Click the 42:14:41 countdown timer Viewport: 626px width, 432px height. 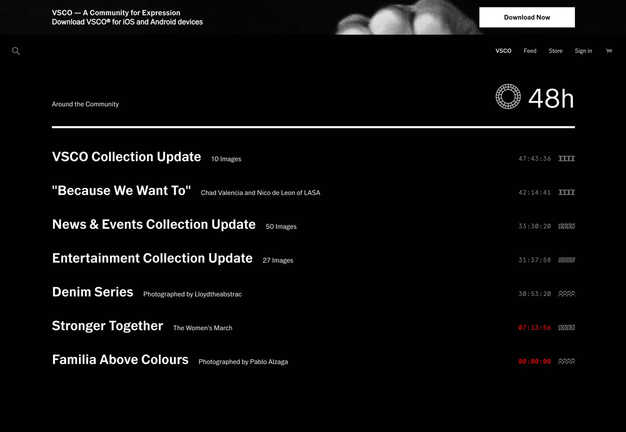(x=535, y=193)
